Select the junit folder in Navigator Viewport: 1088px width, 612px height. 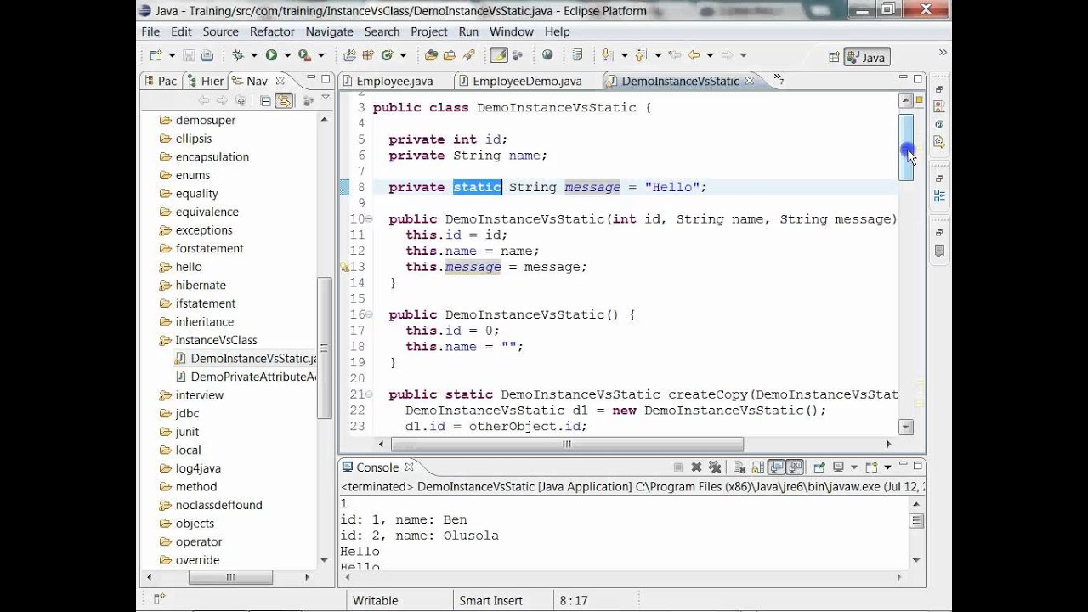(x=179, y=432)
